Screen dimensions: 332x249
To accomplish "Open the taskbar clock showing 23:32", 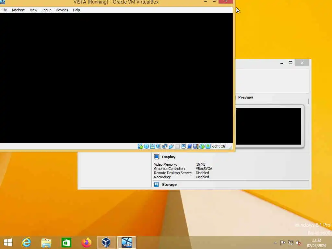I will click(x=316, y=243).
